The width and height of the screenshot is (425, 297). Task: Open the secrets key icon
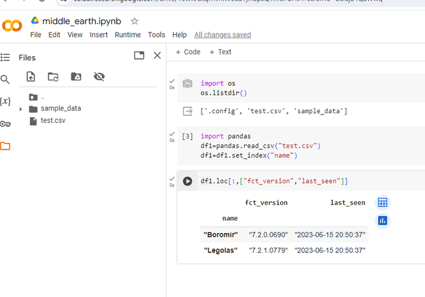pyautogui.click(x=5, y=124)
